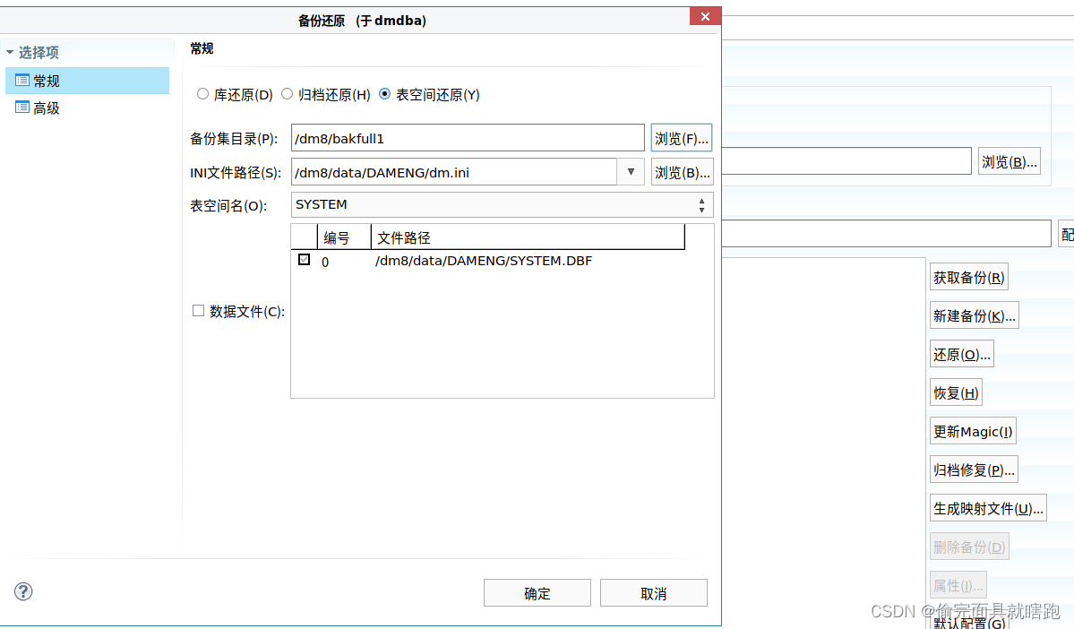Select the 库还原(D) radio option
The height and width of the screenshot is (629, 1074).
[202, 94]
